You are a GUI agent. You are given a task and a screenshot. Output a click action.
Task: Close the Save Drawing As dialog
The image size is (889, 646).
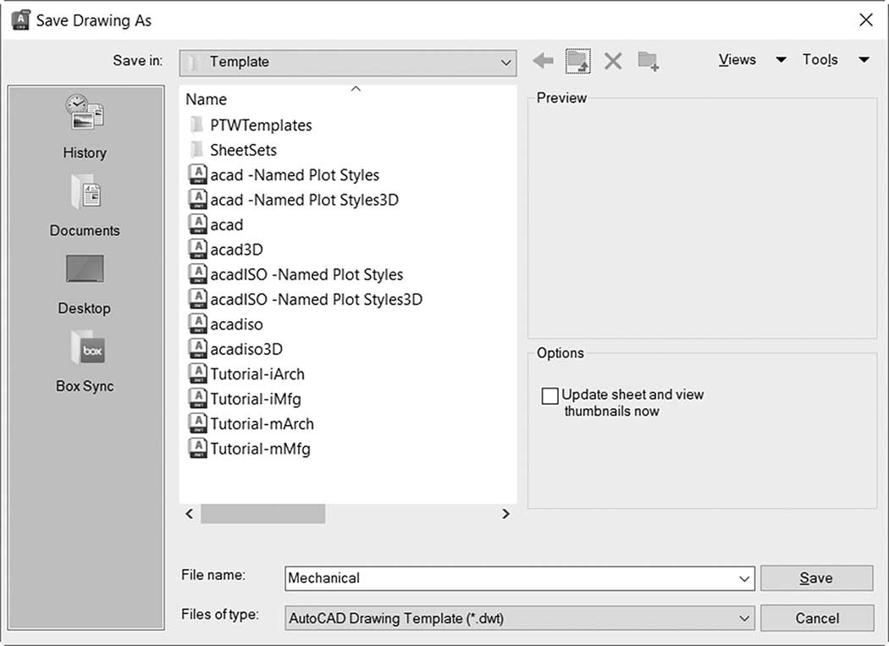click(866, 19)
